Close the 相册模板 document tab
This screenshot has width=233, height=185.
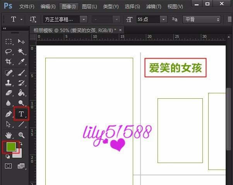coord(120,30)
